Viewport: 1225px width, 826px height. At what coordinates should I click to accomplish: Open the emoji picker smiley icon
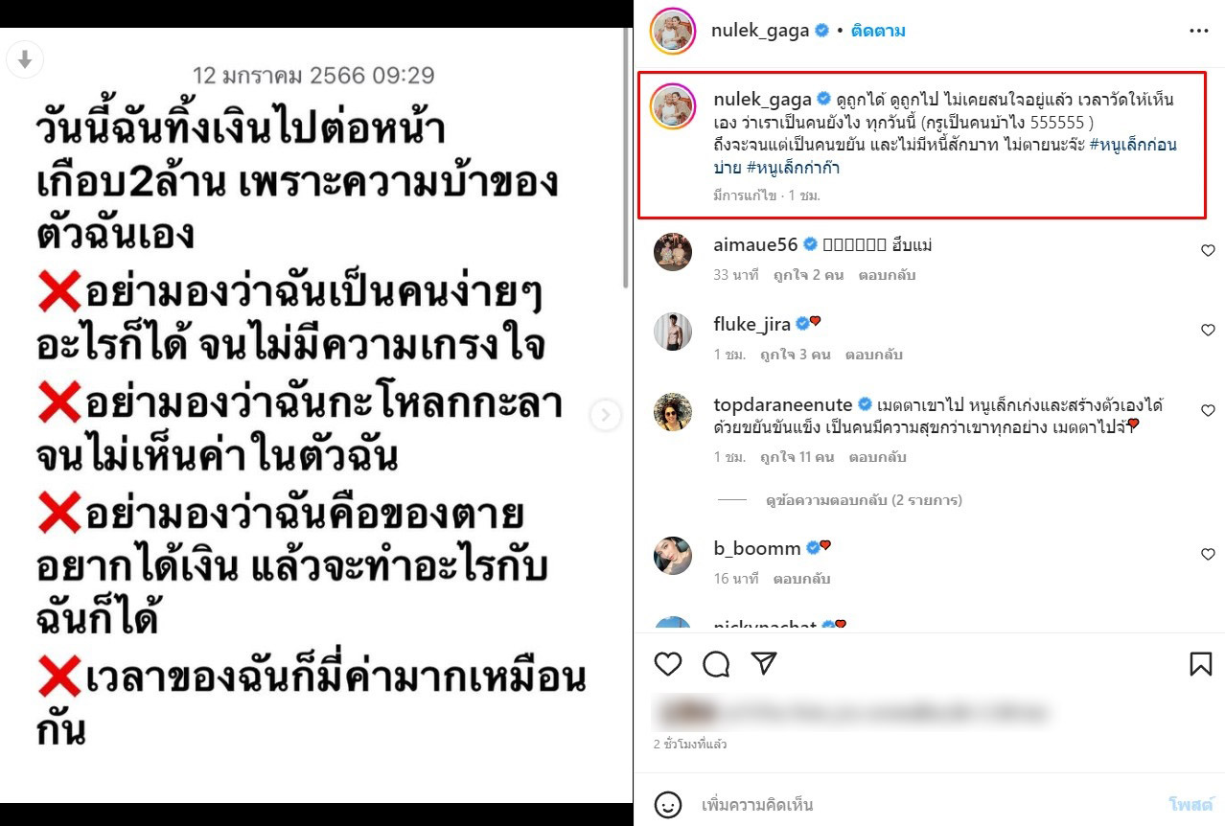tap(667, 804)
